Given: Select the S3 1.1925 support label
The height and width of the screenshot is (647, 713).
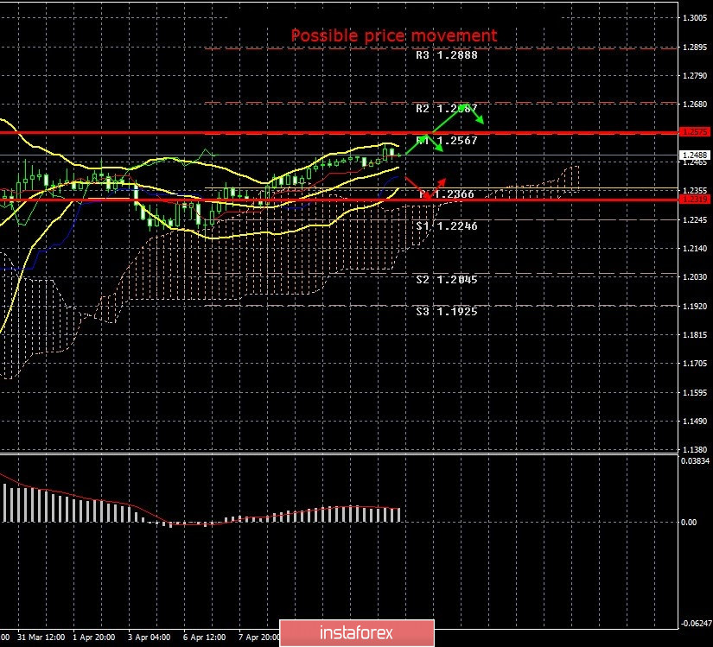Looking at the screenshot, I should click(x=447, y=311).
